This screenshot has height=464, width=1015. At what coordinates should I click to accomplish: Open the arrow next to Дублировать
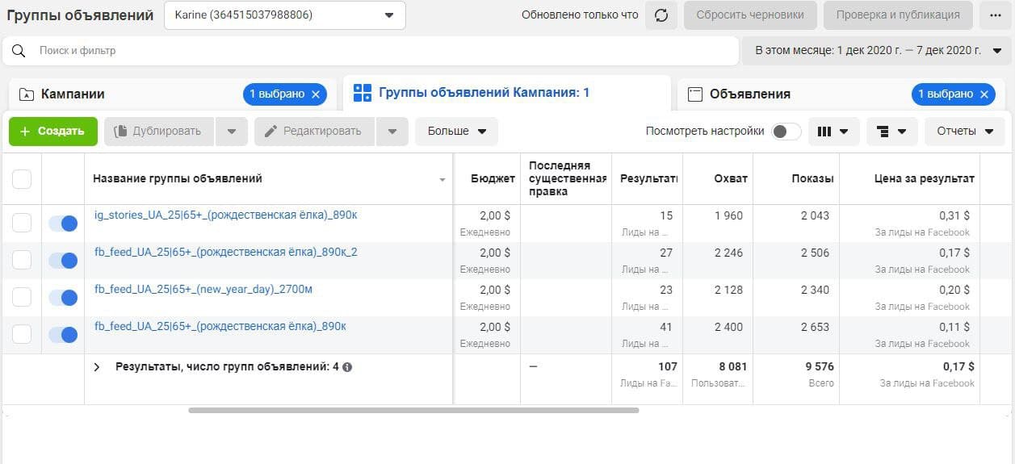pos(231,132)
